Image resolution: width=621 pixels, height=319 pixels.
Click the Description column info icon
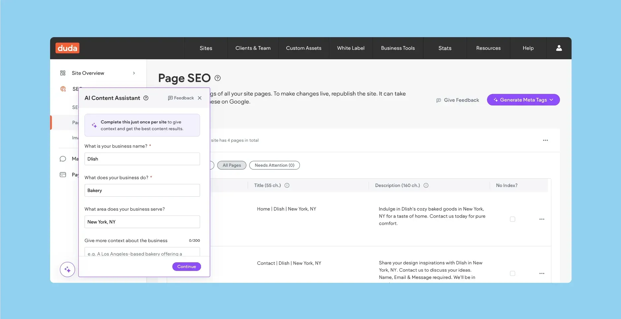pyautogui.click(x=426, y=185)
